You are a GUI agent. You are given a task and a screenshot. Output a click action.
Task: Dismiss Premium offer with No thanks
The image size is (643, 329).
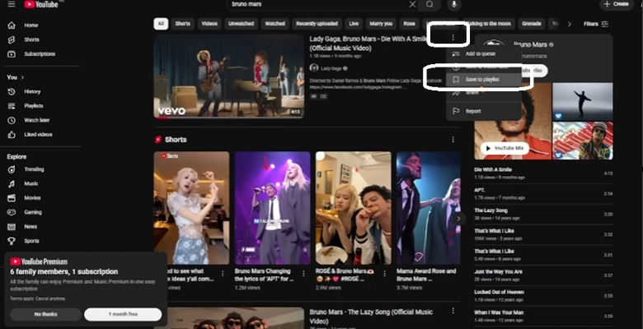[46, 314]
